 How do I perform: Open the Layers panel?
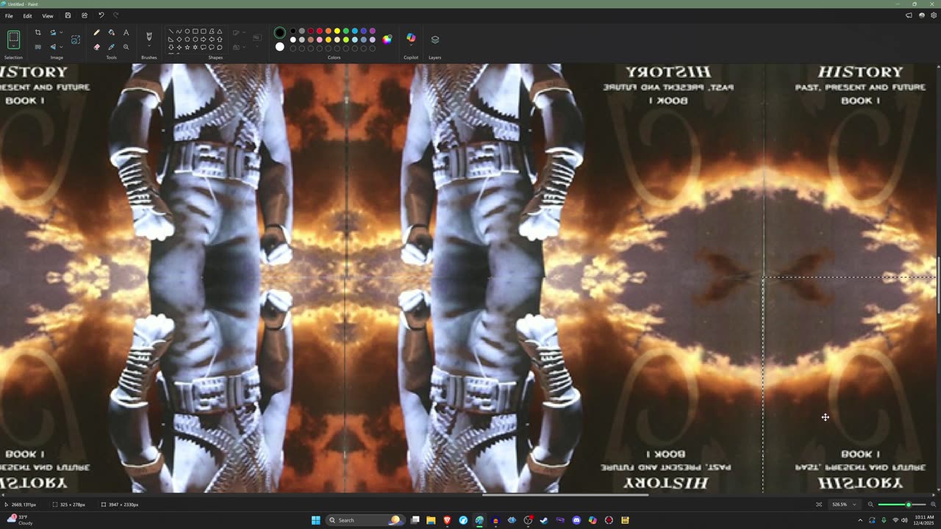(434, 40)
